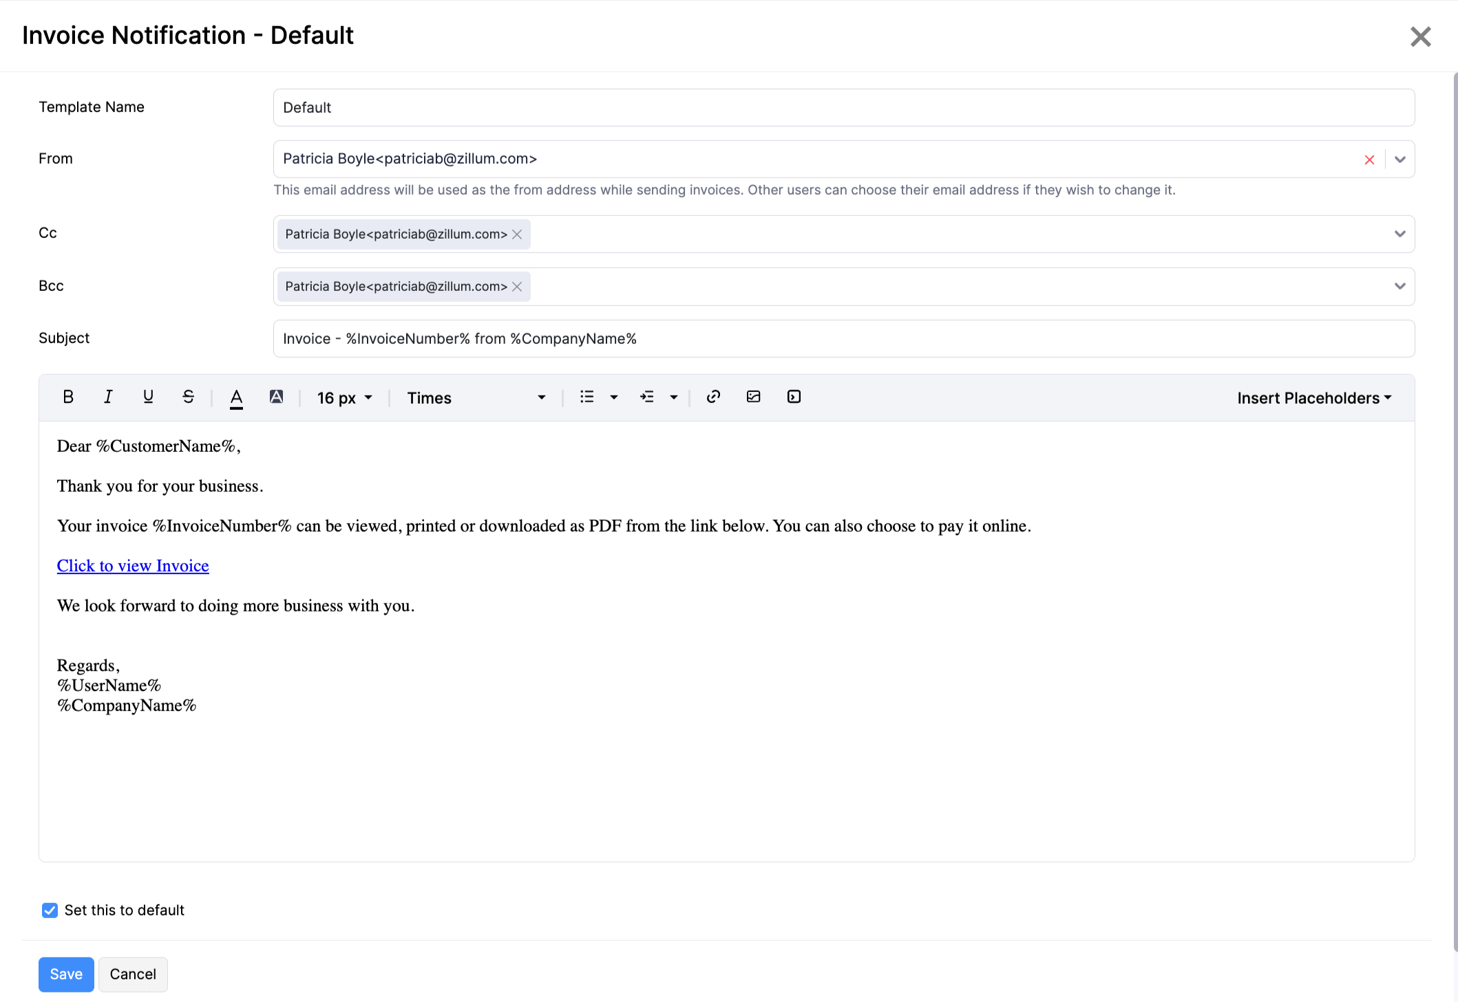Viewport: 1458px width, 1002px height.
Task: Click to view Invoice link
Action: click(133, 566)
